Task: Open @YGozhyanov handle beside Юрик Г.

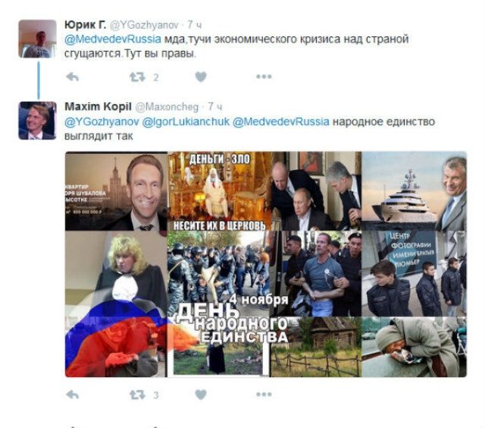Action: coord(144,25)
